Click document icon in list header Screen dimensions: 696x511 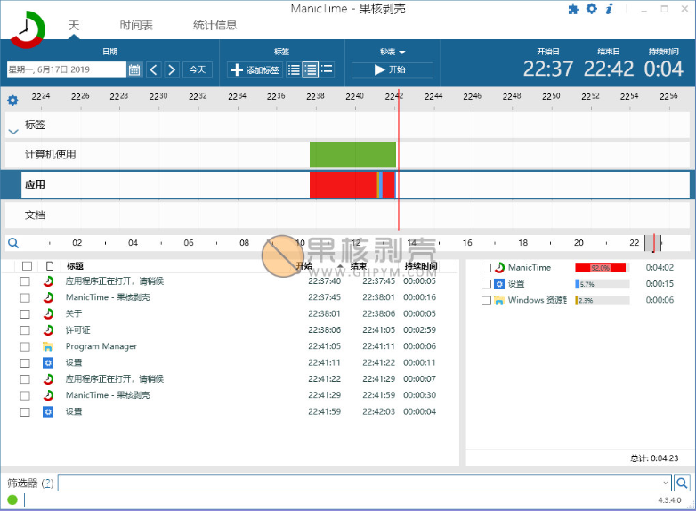[50, 266]
